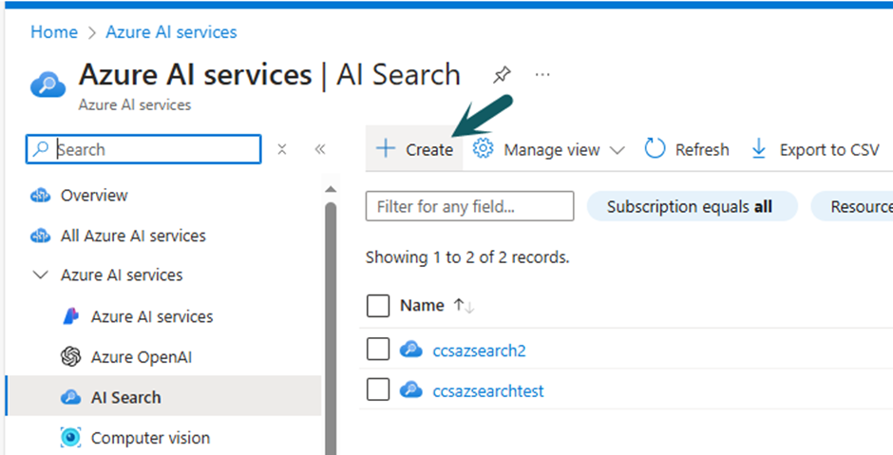Go to the Home breadcrumb
Image resolution: width=893 pixels, height=455 pixels.
coord(54,32)
